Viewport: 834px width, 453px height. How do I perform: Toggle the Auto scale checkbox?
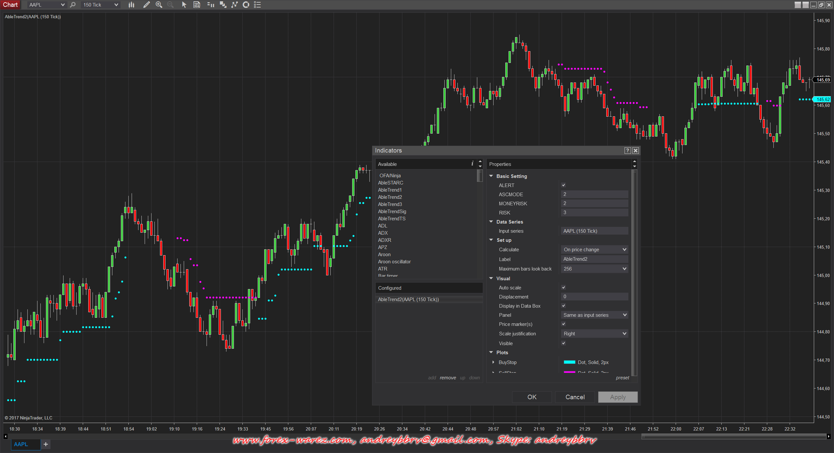coord(564,287)
